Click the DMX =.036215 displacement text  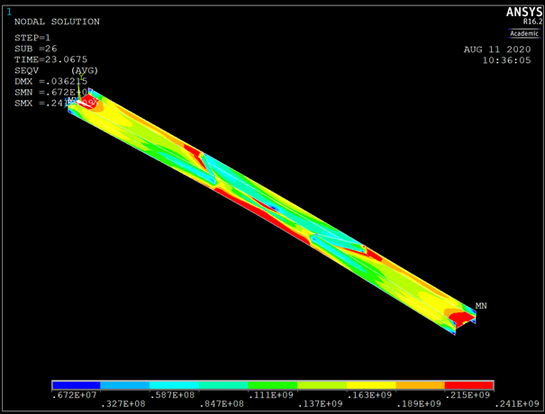(50, 81)
